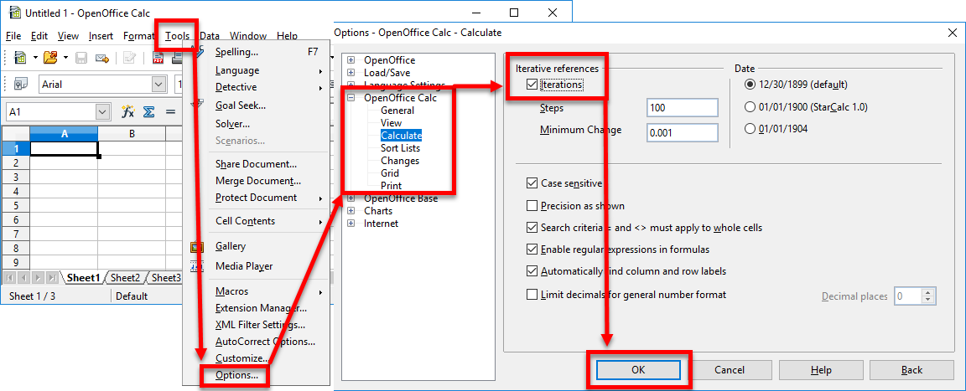
Task: Toggle Automatically find column and row labels
Action: click(532, 270)
